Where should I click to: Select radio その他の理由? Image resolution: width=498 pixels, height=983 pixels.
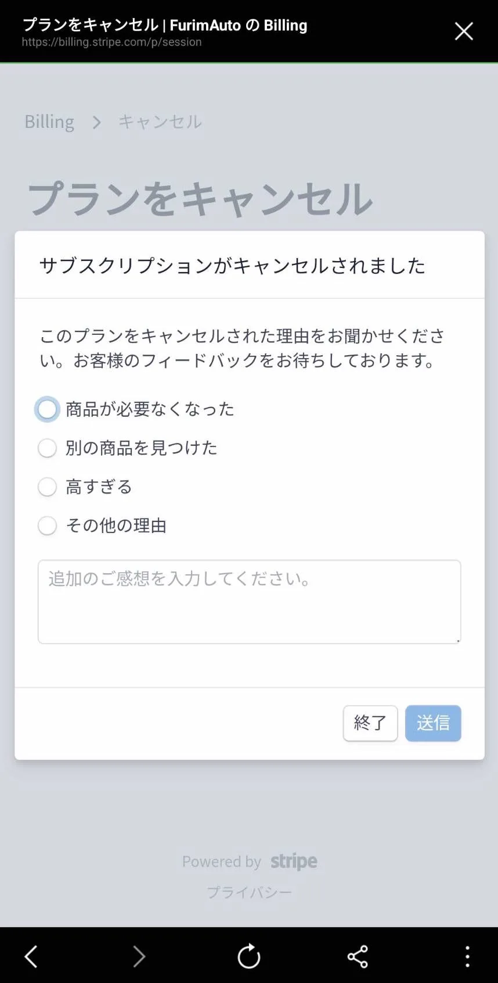tap(47, 526)
